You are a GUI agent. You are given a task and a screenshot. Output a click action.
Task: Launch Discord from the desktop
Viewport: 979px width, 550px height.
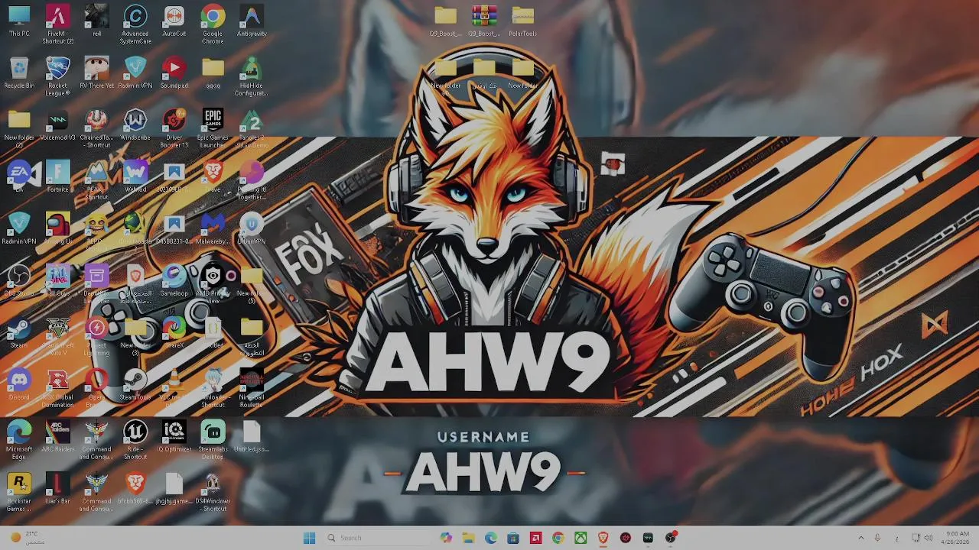[19, 385]
